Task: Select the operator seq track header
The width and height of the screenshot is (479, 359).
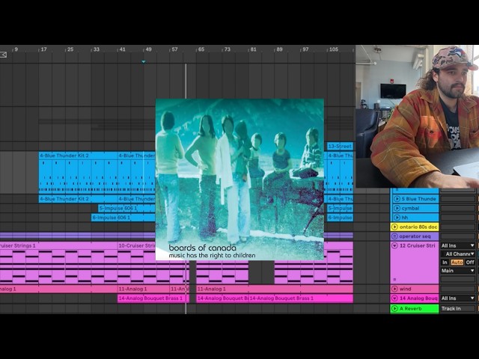Action: (x=415, y=236)
